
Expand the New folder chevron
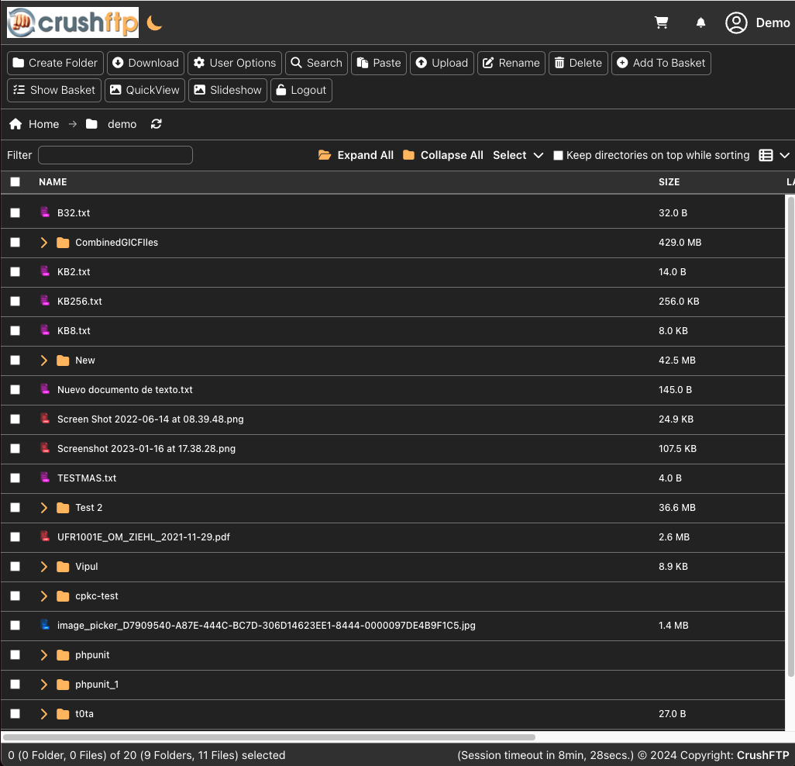[x=43, y=361]
